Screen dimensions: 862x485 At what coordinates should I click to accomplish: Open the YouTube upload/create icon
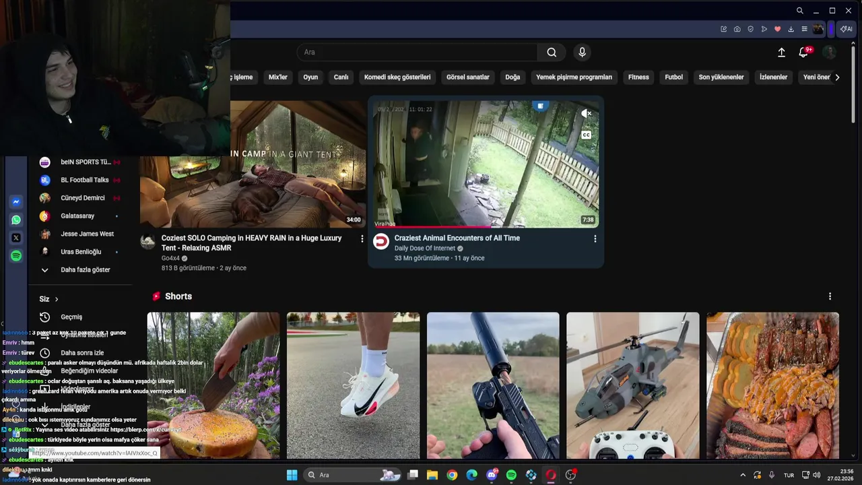(781, 53)
